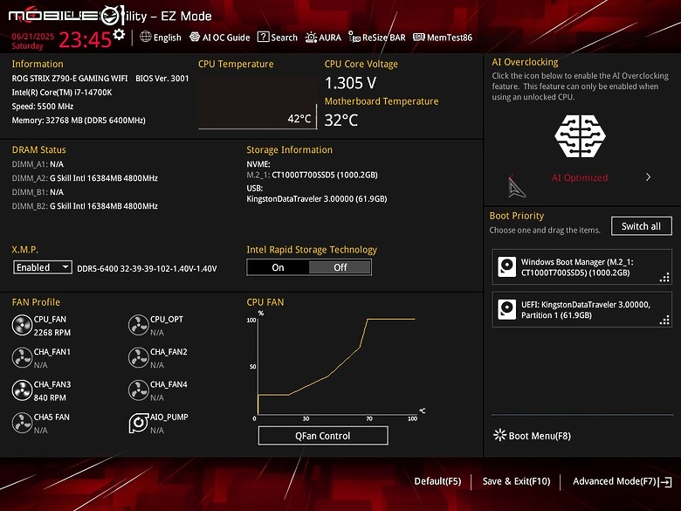Click the MemTest86 memory icon

pyautogui.click(x=419, y=37)
